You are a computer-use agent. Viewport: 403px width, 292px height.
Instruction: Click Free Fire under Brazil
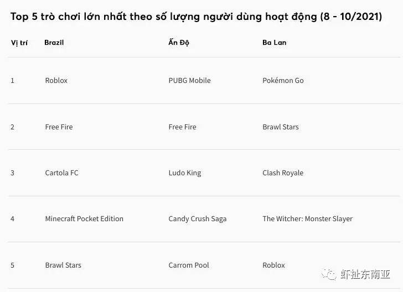point(59,127)
